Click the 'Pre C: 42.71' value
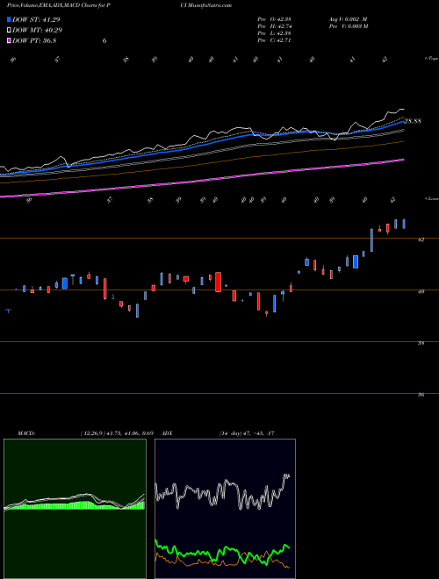The height and width of the screenshot is (579, 439). point(275,40)
